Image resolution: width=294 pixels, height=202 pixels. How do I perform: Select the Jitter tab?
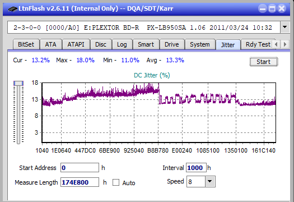(228, 45)
